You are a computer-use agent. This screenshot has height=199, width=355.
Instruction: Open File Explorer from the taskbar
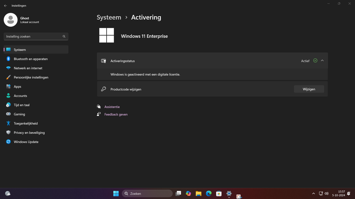(x=198, y=193)
